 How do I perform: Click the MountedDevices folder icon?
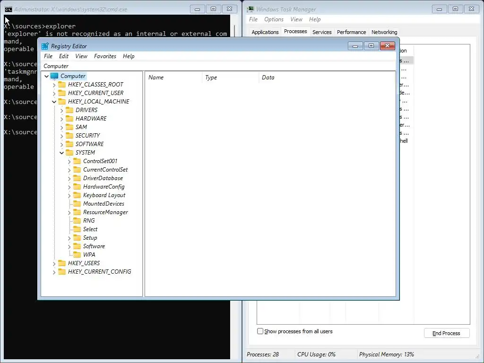[77, 203]
